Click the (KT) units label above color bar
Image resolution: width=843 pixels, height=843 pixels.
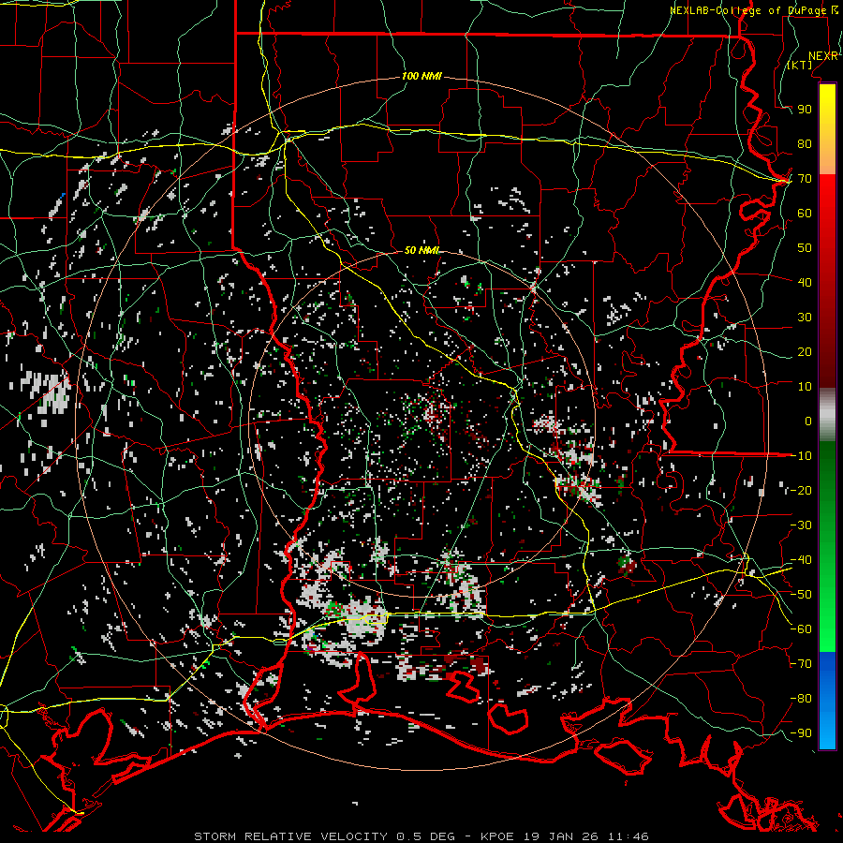click(800, 65)
